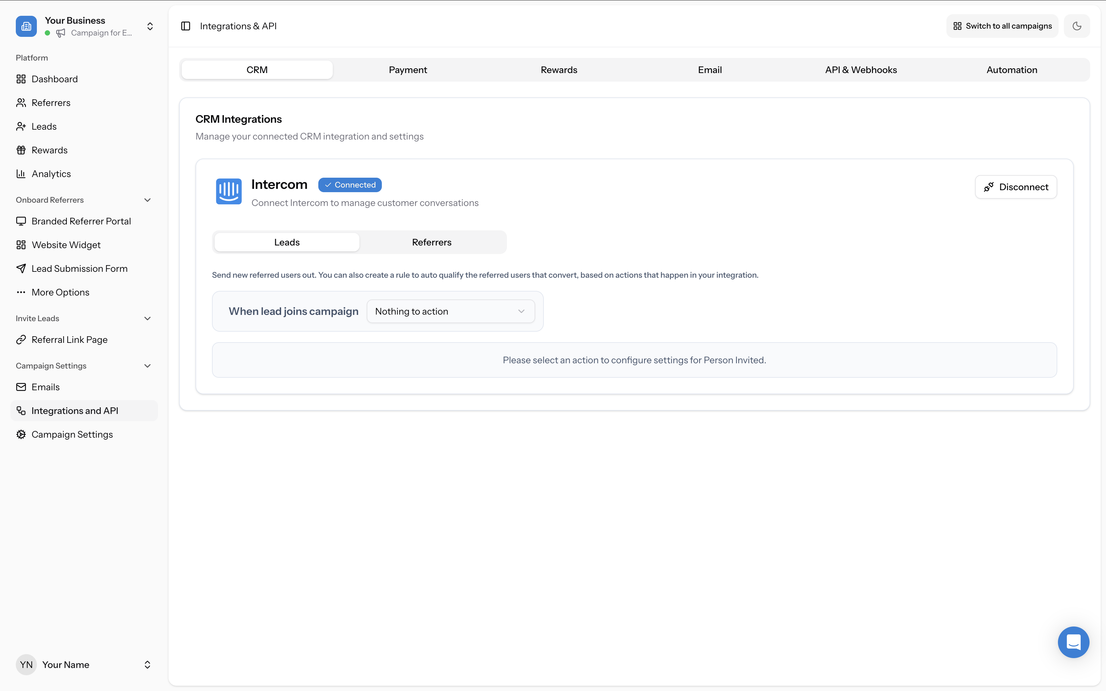Viewport: 1106px width, 691px height.
Task: Click the Intercom logo in CRM Integrations card
Action: (x=228, y=192)
